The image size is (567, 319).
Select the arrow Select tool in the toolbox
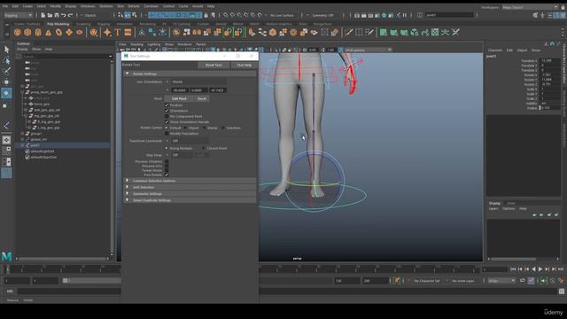pos(6,50)
